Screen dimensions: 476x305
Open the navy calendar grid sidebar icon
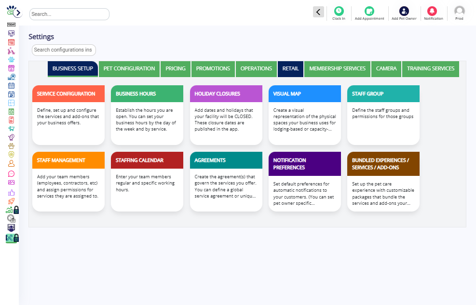click(11, 85)
